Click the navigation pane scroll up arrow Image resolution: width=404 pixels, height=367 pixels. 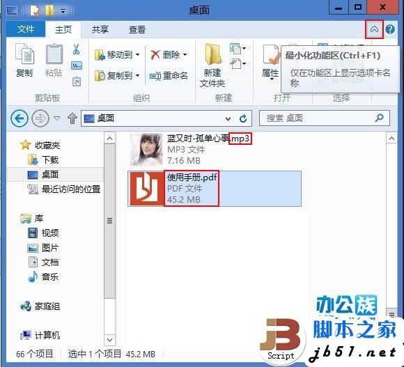[x=109, y=139]
